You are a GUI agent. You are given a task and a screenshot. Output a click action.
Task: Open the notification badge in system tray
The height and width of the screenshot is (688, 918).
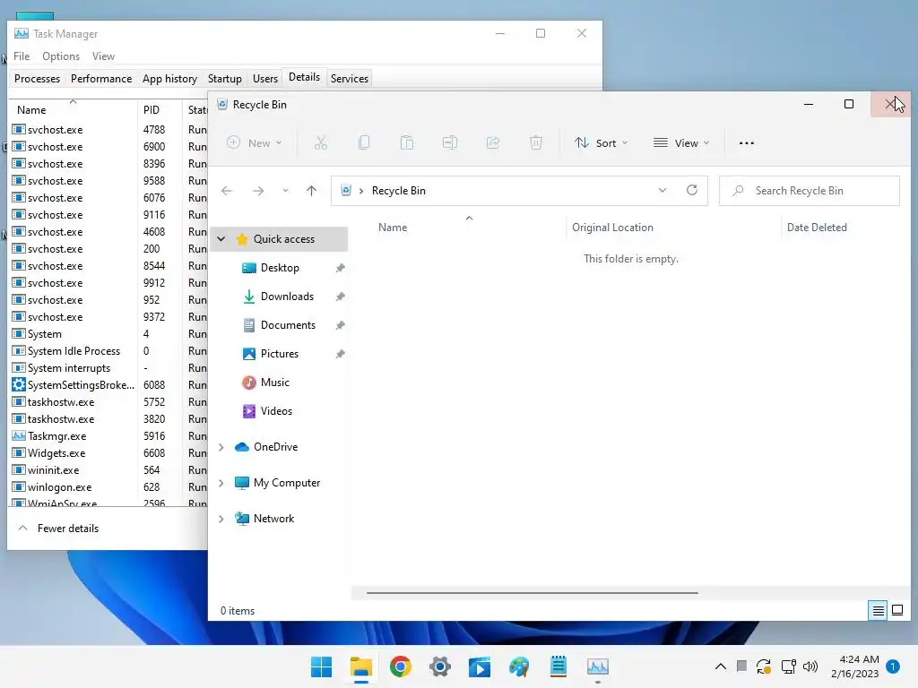[893, 666]
